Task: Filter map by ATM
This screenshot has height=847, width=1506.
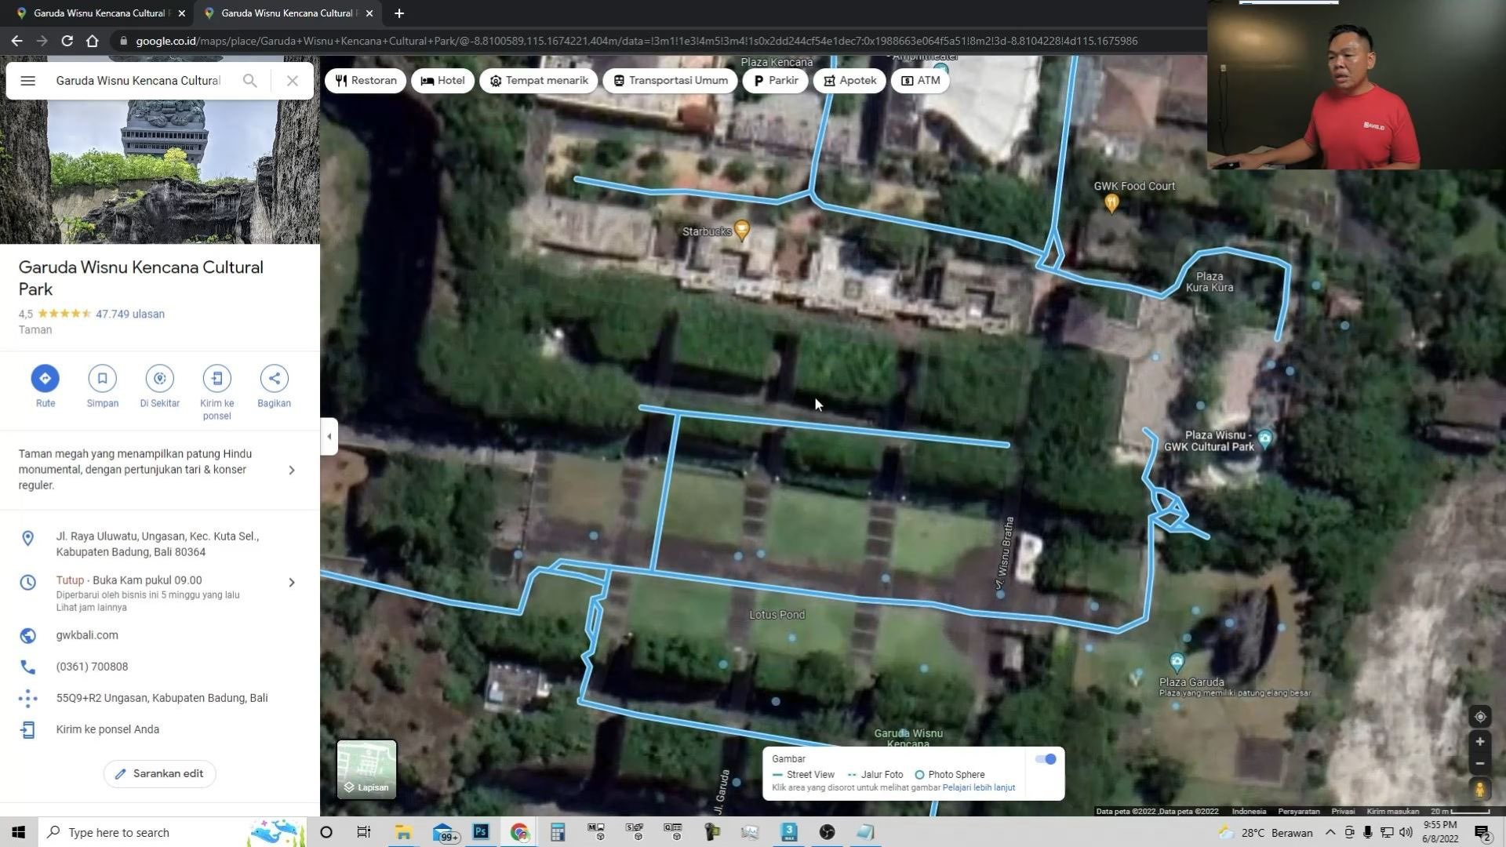Action: pyautogui.click(x=921, y=81)
